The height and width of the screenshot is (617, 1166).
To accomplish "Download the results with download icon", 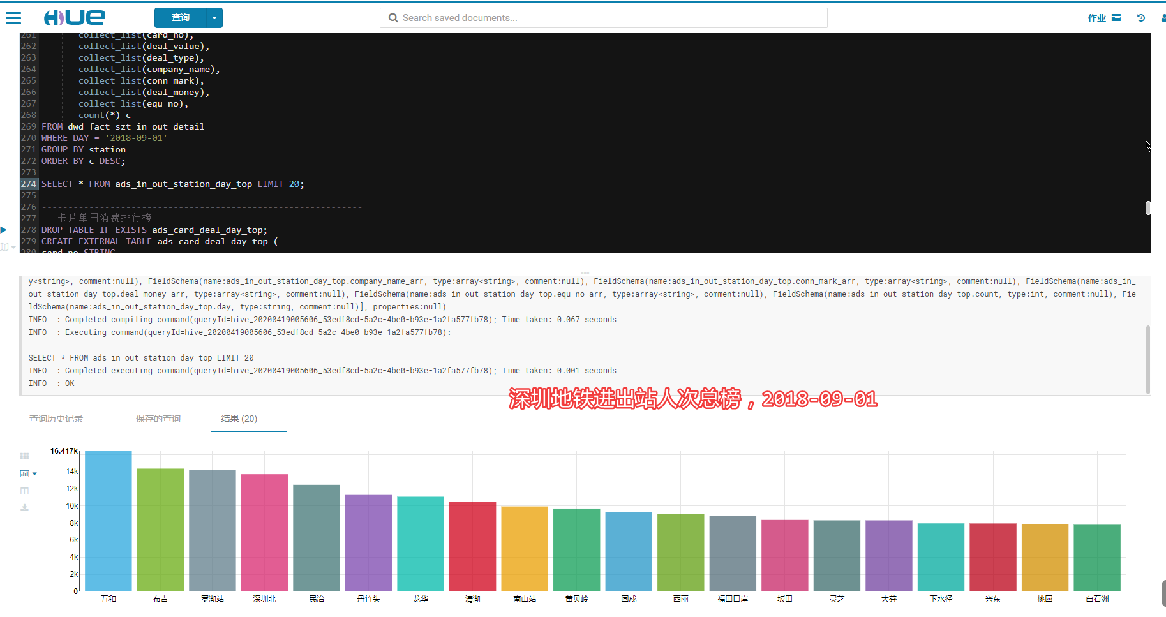I will point(24,508).
